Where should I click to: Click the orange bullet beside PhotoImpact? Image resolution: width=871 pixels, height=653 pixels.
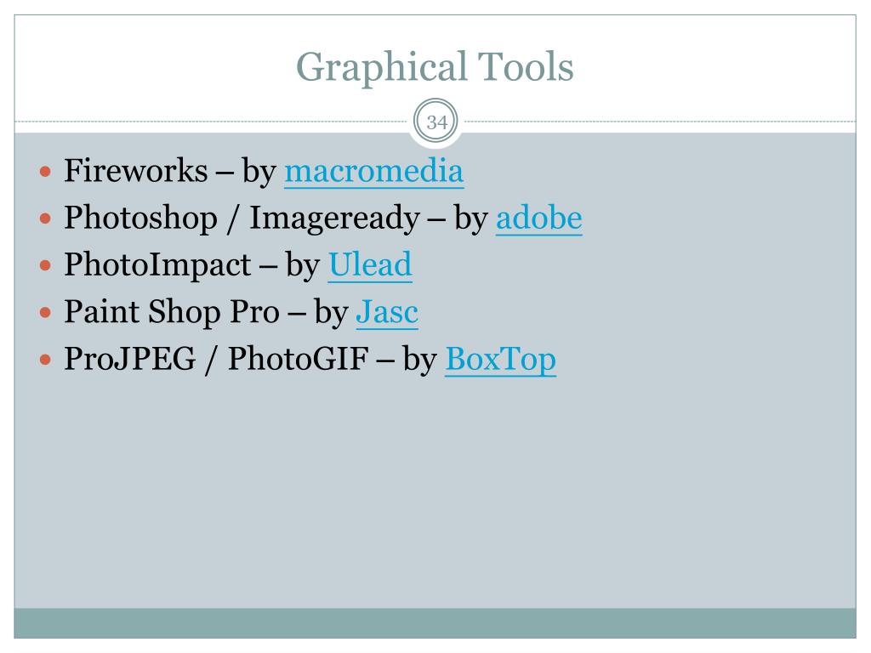click(46, 265)
